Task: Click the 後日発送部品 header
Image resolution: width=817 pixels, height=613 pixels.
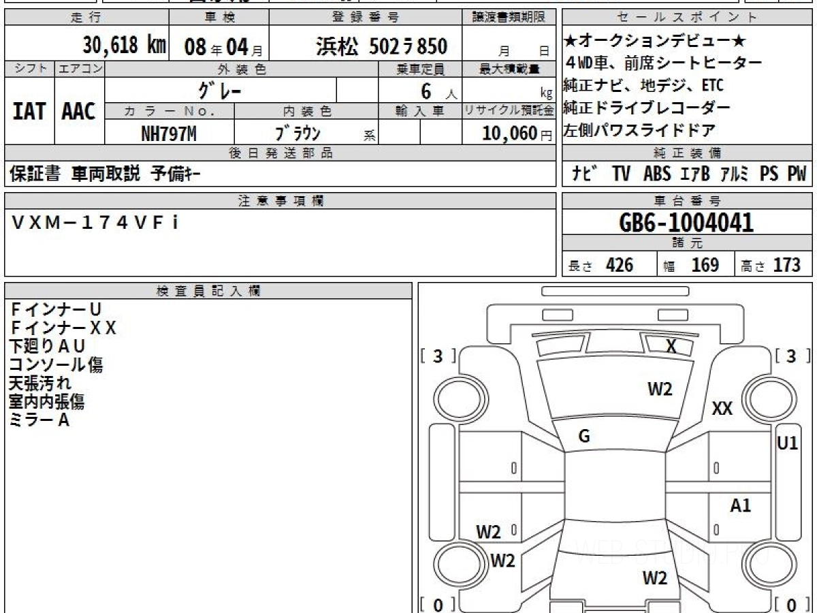Action: tap(281, 153)
